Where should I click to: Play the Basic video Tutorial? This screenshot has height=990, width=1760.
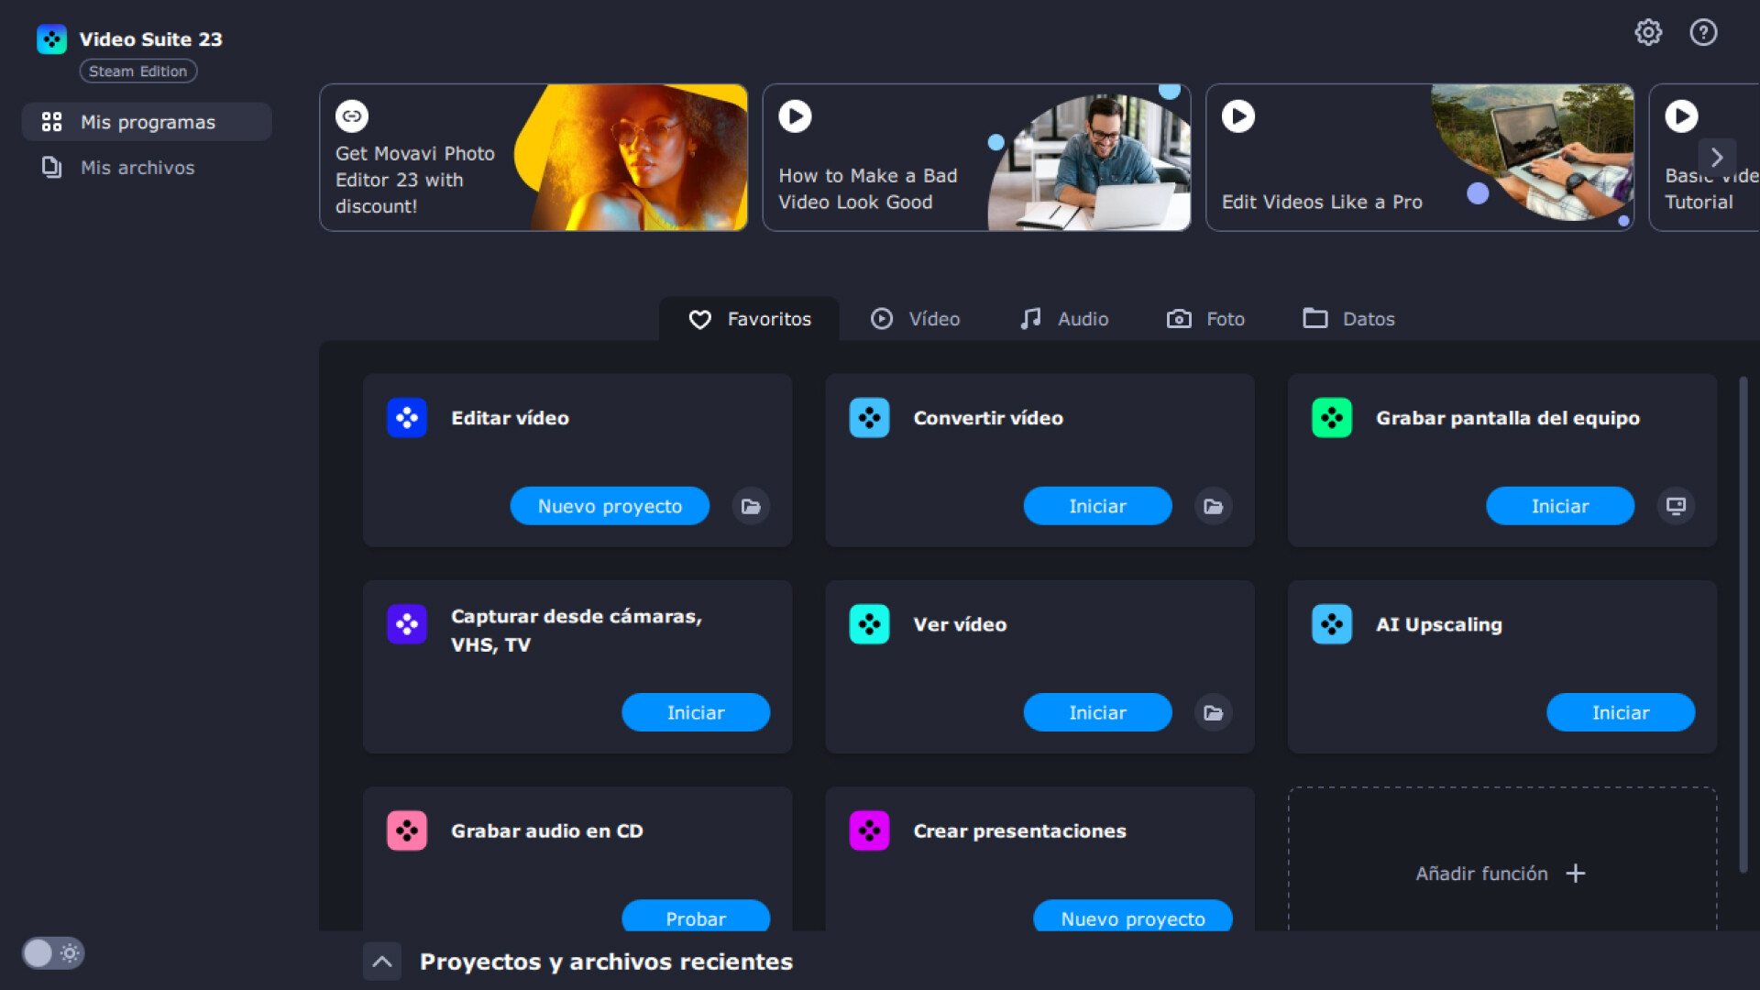(1681, 116)
